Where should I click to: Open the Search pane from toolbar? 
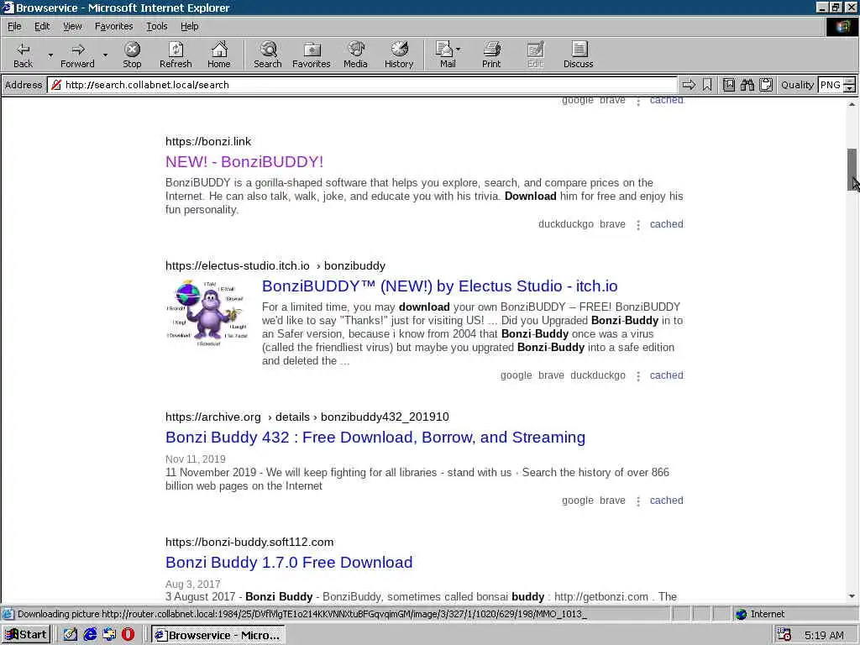pos(268,55)
